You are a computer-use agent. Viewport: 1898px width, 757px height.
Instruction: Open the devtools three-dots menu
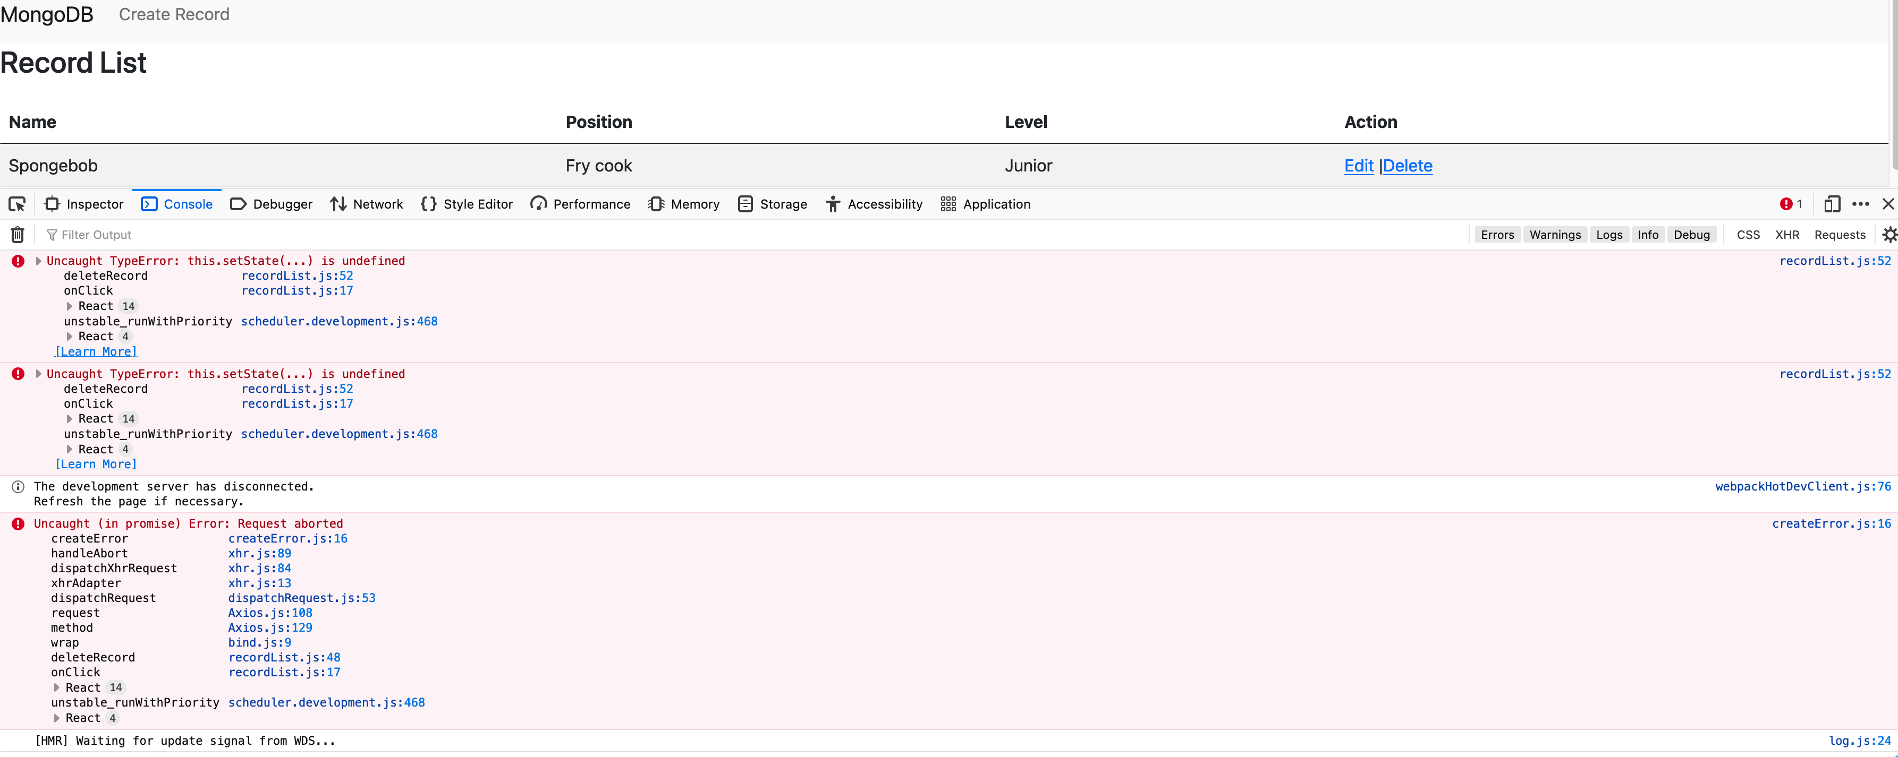(1860, 204)
